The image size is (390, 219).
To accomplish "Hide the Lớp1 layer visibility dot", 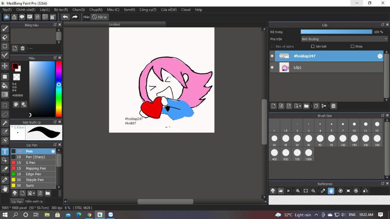I will [x=272, y=67].
